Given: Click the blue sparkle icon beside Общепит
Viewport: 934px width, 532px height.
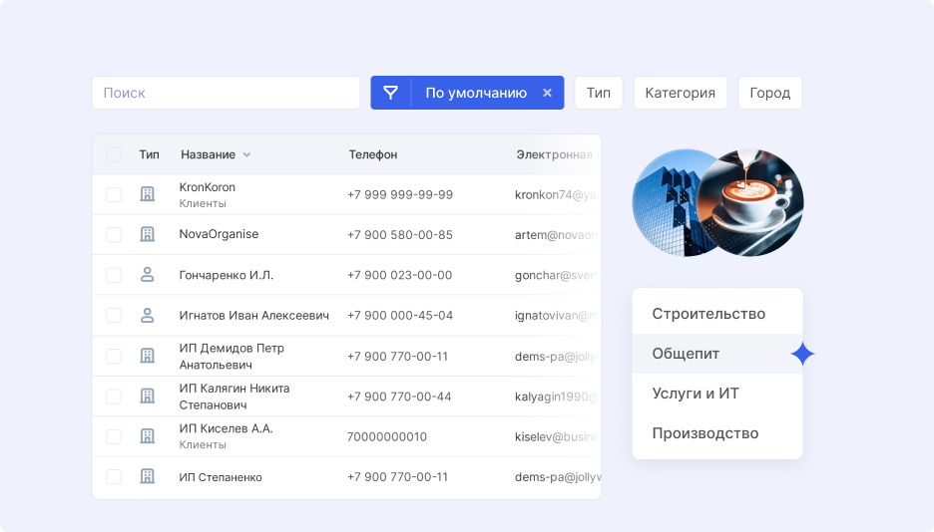Looking at the screenshot, I should coord(802,354).
